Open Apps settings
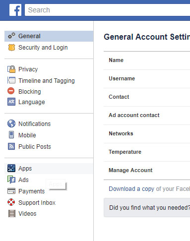 49,169
